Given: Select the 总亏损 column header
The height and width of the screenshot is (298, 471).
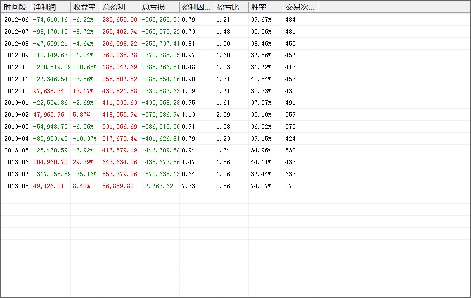Looking at the screenshot, I should [153, 7].
